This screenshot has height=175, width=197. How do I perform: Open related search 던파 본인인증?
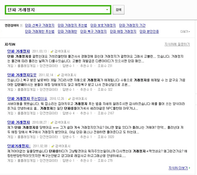[149, 31]
